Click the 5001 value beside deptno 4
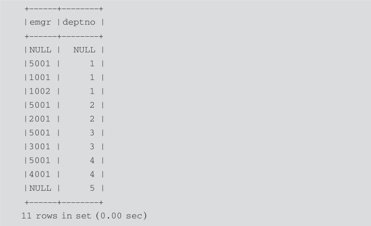The height and width of the screenshot is (226, 371). [x=40, y=161]
